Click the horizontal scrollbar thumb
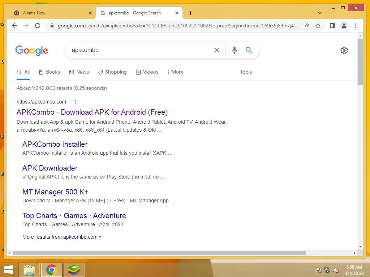Image resolution: width=370 pixels, height=277 pixels. pyautogui.click(x=159, y=253)
